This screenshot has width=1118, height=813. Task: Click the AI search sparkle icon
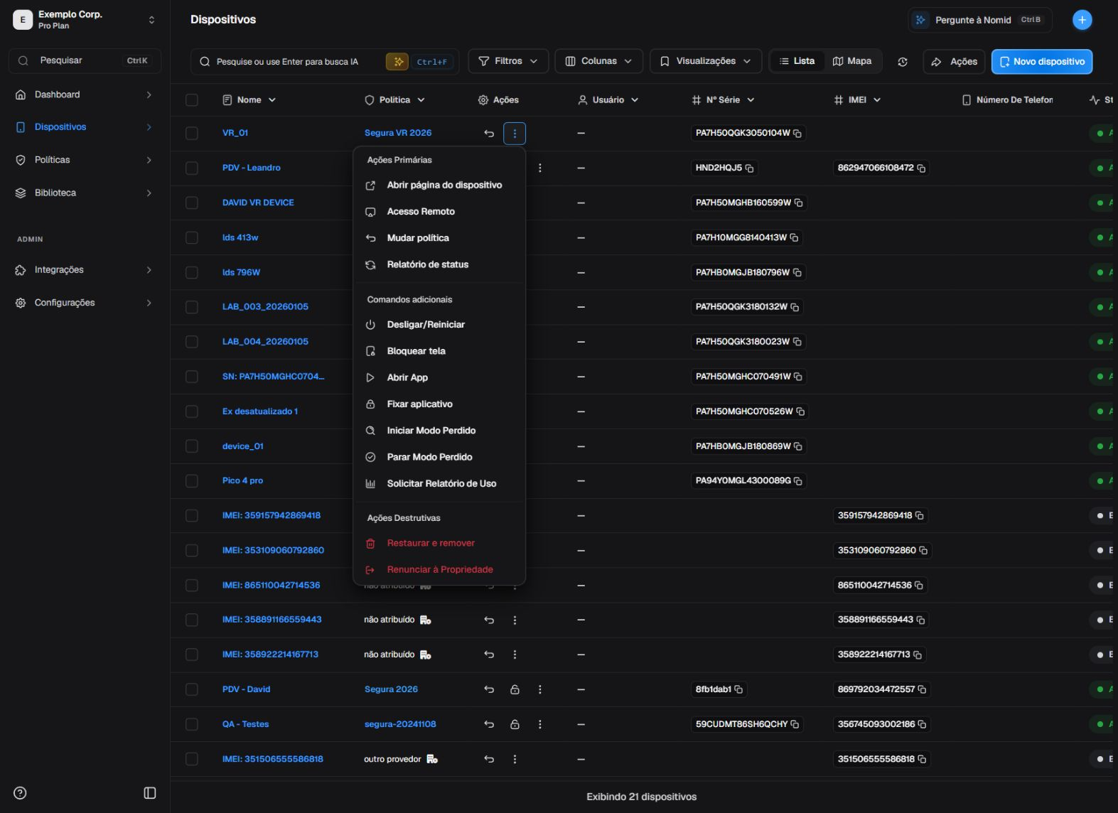(397, 62)
